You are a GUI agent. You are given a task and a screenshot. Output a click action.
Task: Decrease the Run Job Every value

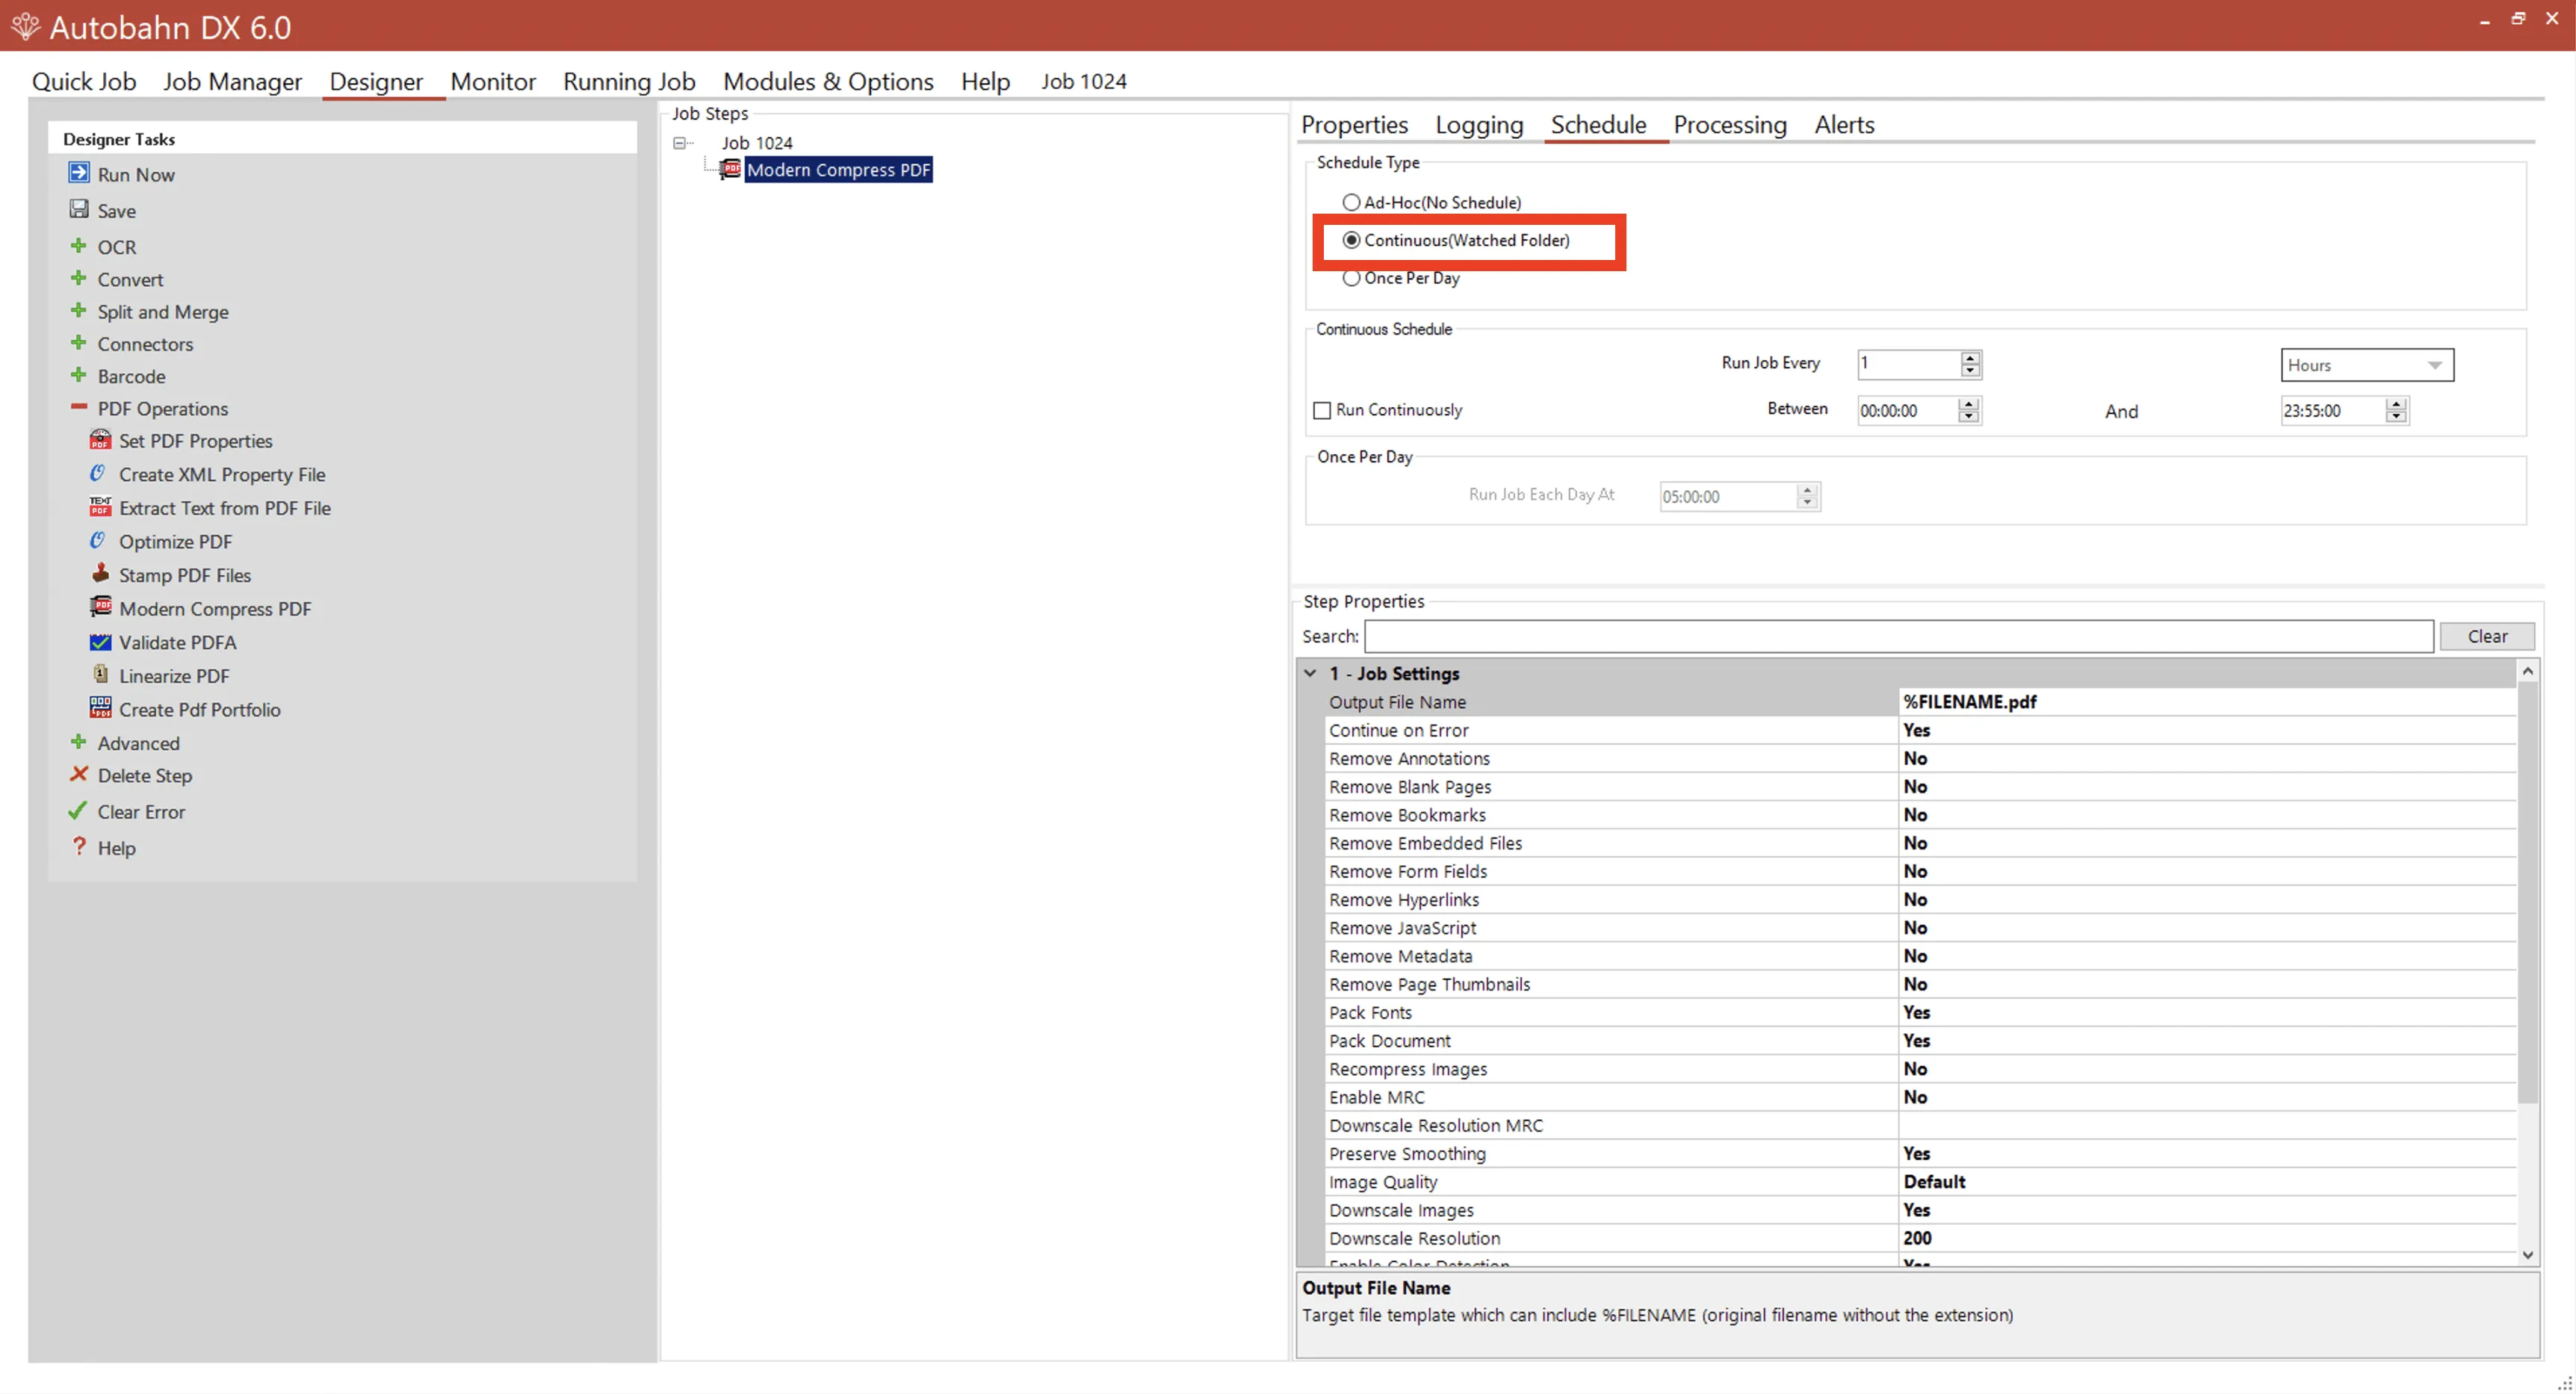(x=1970, y=371)
